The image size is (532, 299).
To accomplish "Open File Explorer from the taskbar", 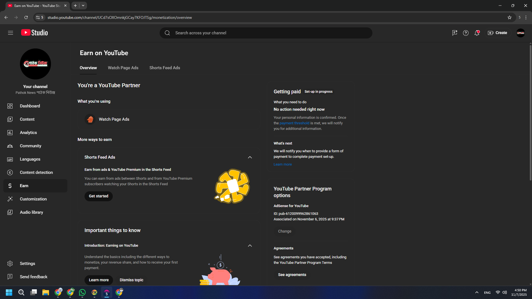I will (x=46, y=292).
